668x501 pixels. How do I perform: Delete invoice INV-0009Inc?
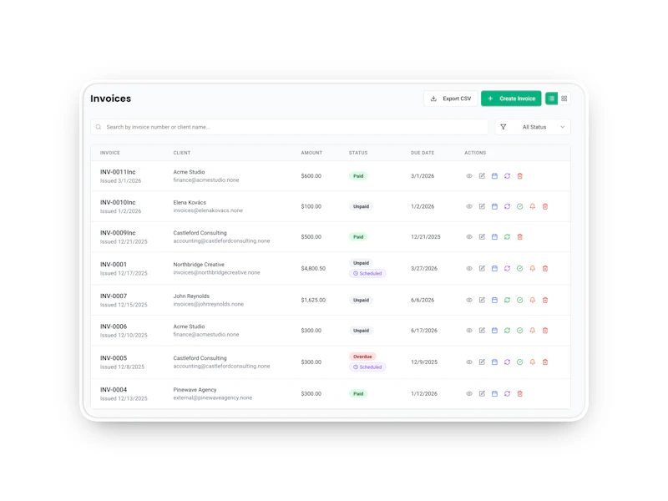519,237
